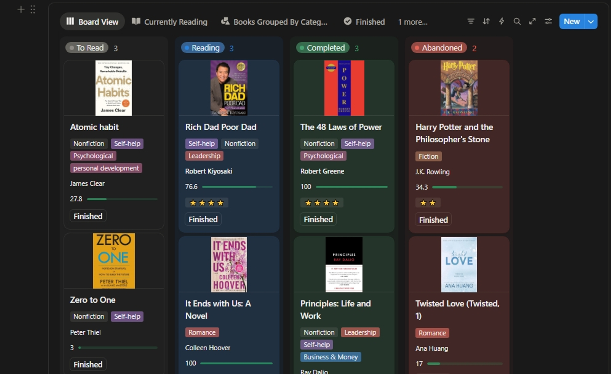Screen dimensions: 611x374
Task: Switch to the Finished view tab
Action: coord(364,22)
